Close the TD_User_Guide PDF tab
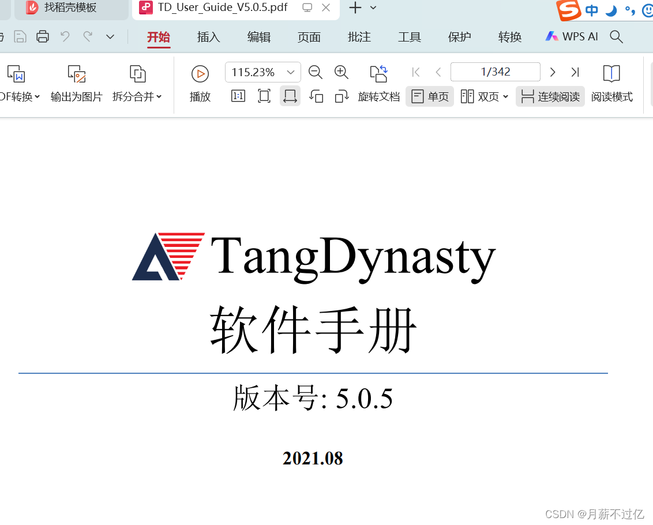This screenshot has width=653, height=525. [x=326, y=7]
